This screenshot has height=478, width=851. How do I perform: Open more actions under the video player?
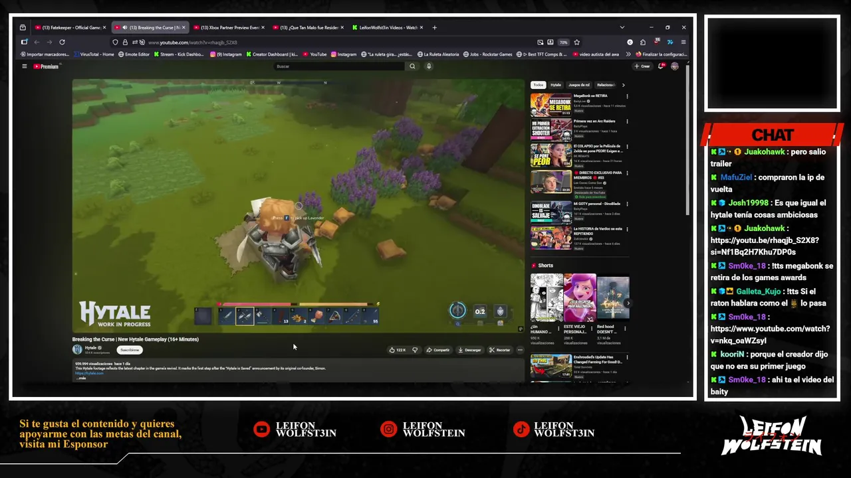click(x=520, y=350)
